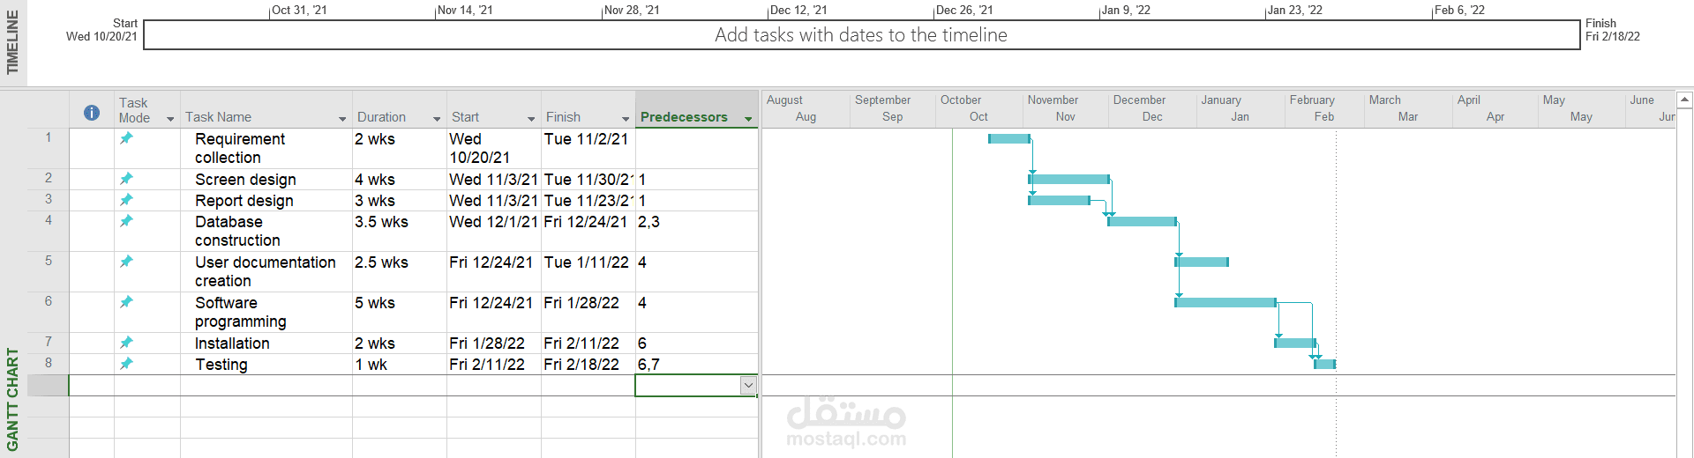1694x458 pixels.
Task: Open the Duration column filter dropdown
Action: [437, 119]
